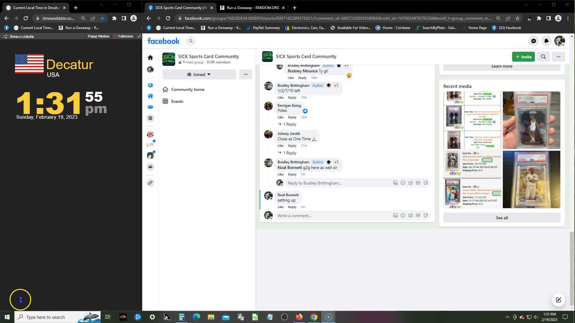Click the new message compose icon
The width and height of the screenshot is (575, 323).
tap(558, 300)
